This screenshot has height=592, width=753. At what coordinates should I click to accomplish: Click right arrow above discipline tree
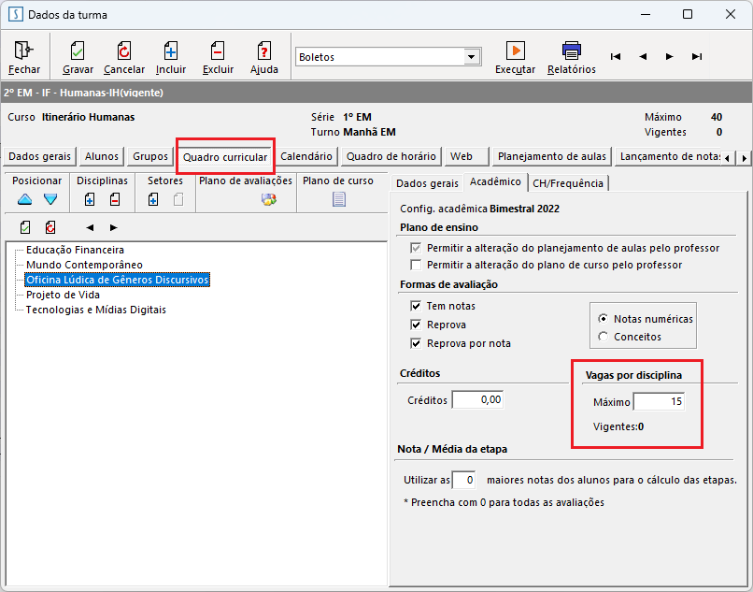(113, 227)
